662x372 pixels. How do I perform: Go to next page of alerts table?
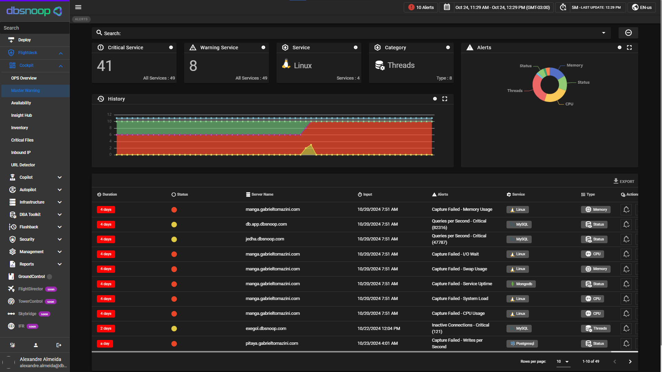coord(630,361)
